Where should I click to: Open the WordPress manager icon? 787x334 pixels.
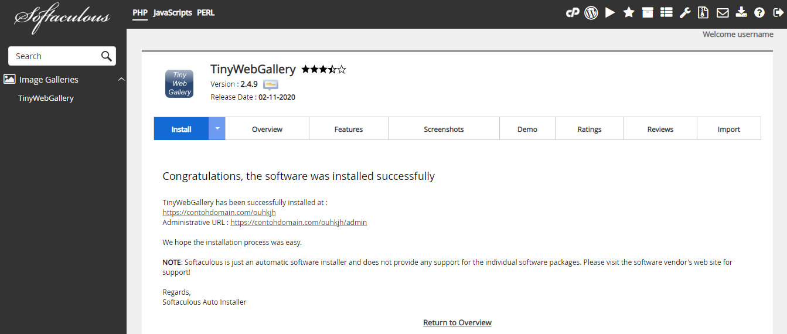tap(591, 12)
